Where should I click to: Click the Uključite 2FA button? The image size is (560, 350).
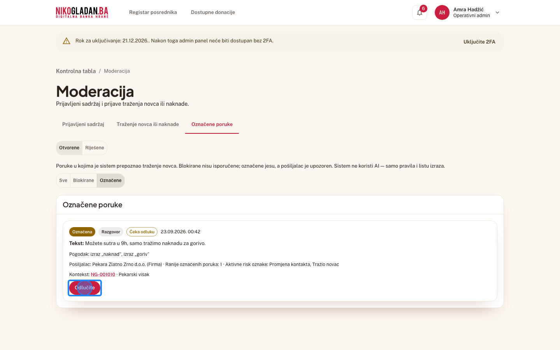(x=479, y=42)
